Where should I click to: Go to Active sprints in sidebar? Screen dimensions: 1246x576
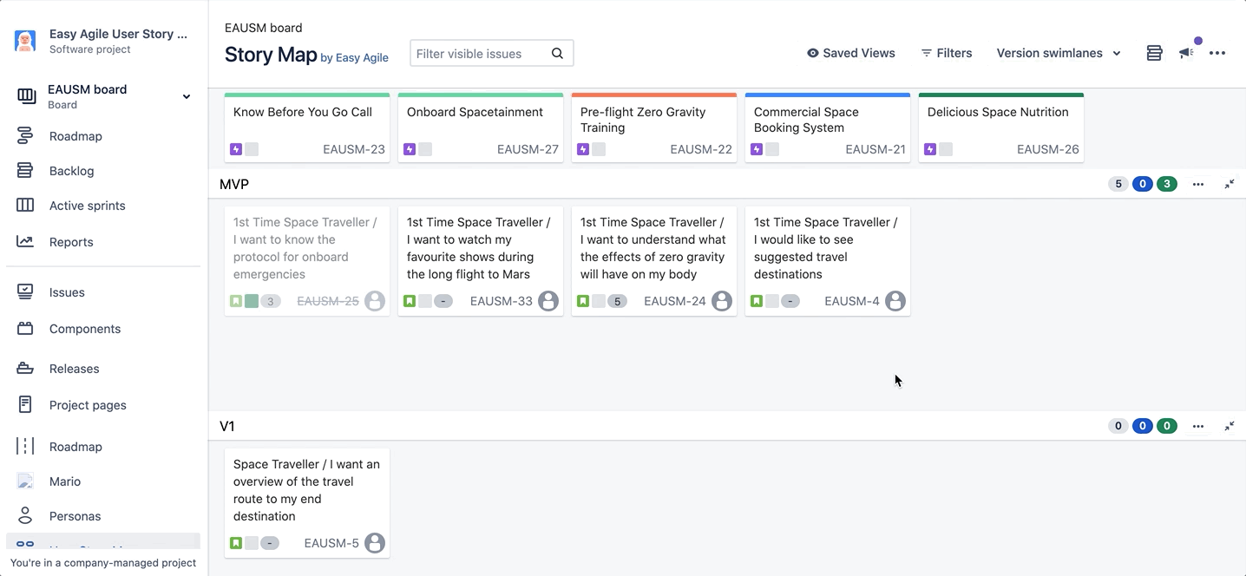(87, 206)
